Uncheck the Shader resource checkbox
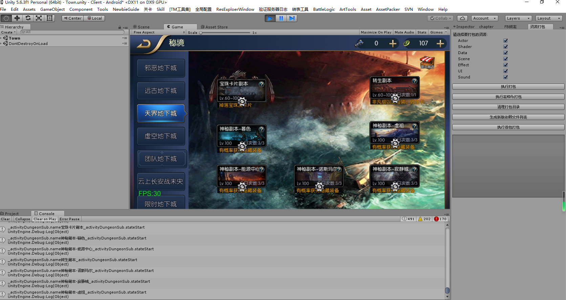 click(x=505, y=47)
